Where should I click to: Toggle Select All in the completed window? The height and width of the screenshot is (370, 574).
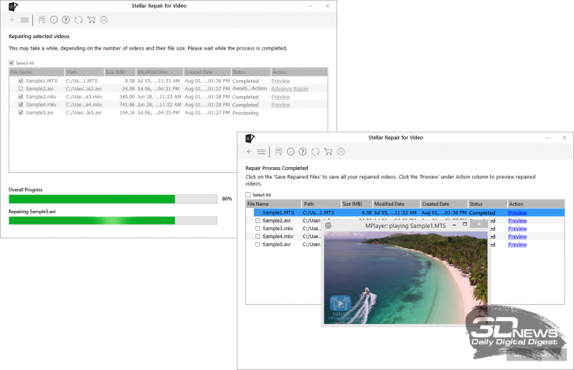coord(248,195)
